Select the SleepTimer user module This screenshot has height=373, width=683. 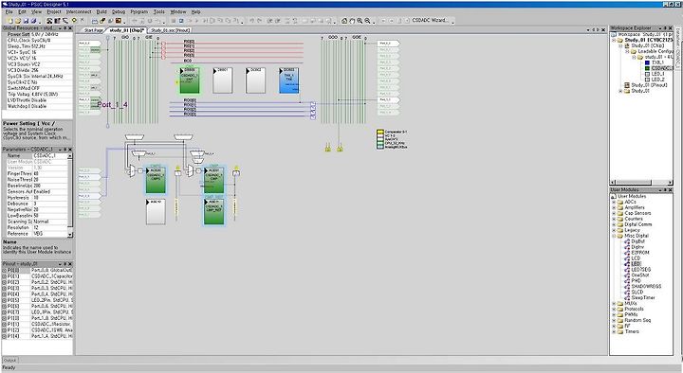(x=643, y=298)
